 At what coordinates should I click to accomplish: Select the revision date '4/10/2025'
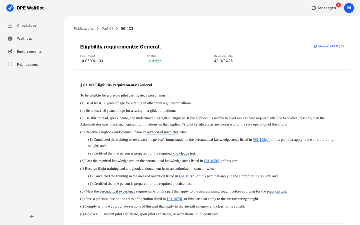click(223, 61)
